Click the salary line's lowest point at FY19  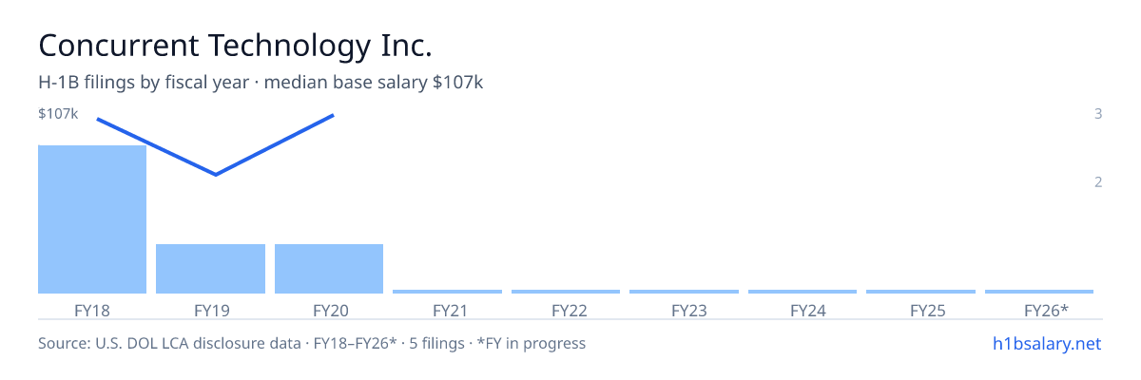pyautogui.click(x=216, y=175)
